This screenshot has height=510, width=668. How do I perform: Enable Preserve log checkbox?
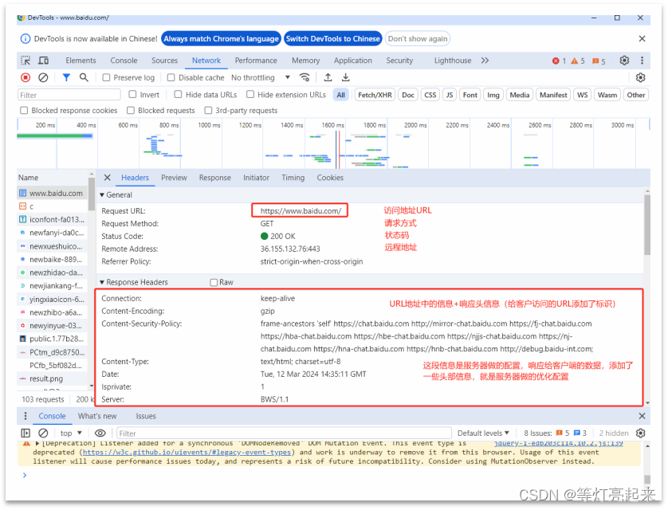click(107, 77)
